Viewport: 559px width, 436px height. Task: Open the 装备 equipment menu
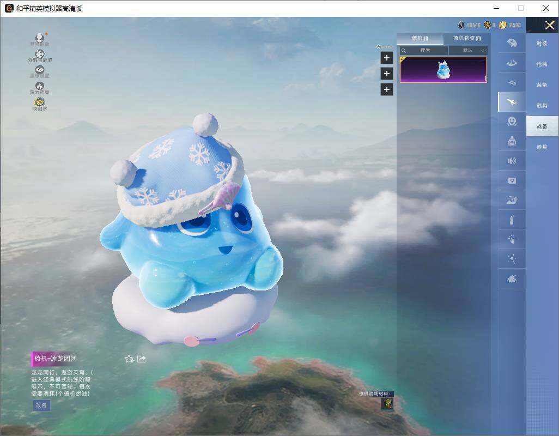pos(542,85)
